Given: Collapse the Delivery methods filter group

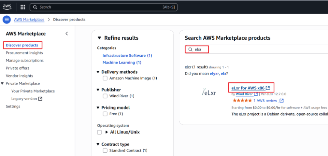Looking at the screenshot, I should tap(98, 72).
